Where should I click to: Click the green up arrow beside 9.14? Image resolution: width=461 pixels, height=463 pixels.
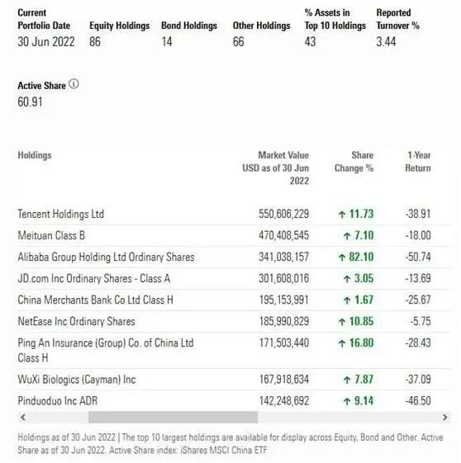click(x=347, y=401)
